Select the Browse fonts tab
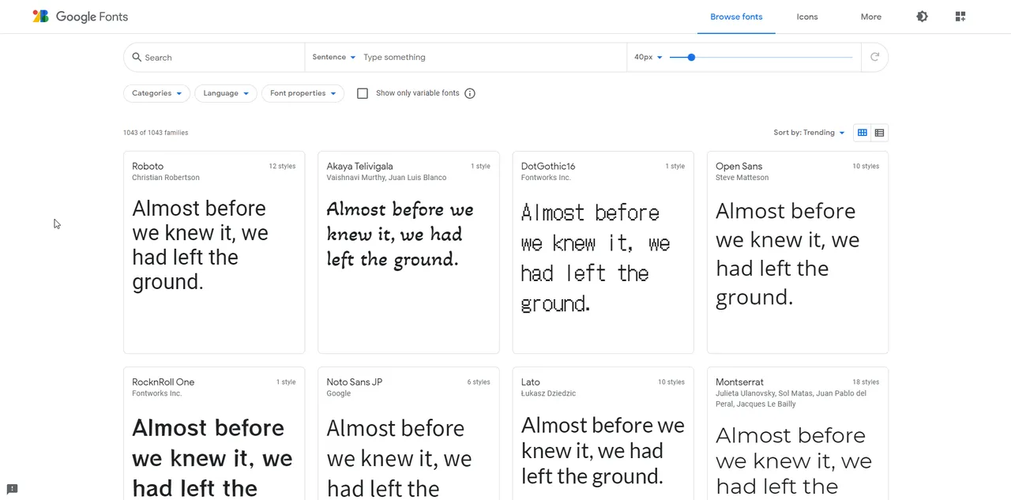 pos(736,17)
